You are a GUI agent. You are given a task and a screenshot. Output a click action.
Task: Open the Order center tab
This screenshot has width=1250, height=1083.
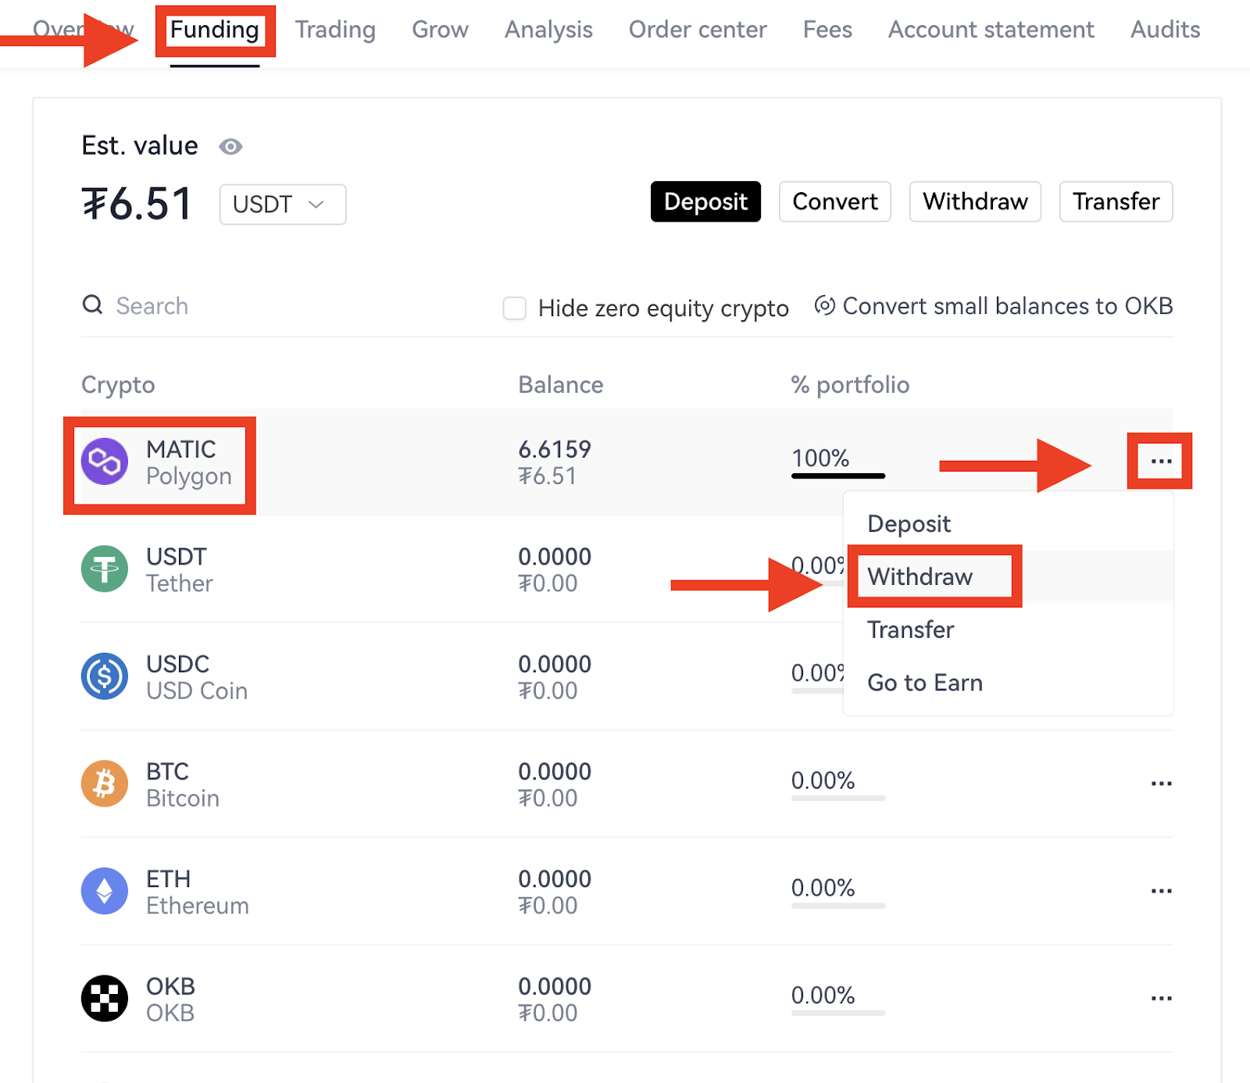698,30
